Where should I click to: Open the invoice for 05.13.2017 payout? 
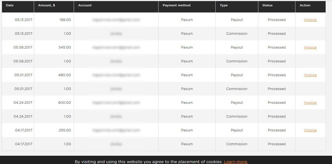click(x=310, y=20)
